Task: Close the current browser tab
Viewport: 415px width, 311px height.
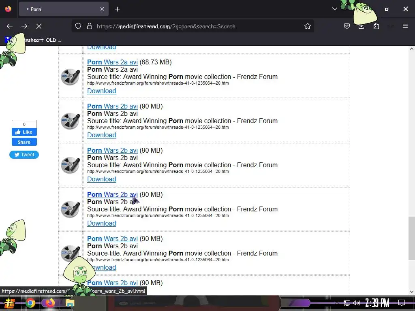Action: pos(102,9)
